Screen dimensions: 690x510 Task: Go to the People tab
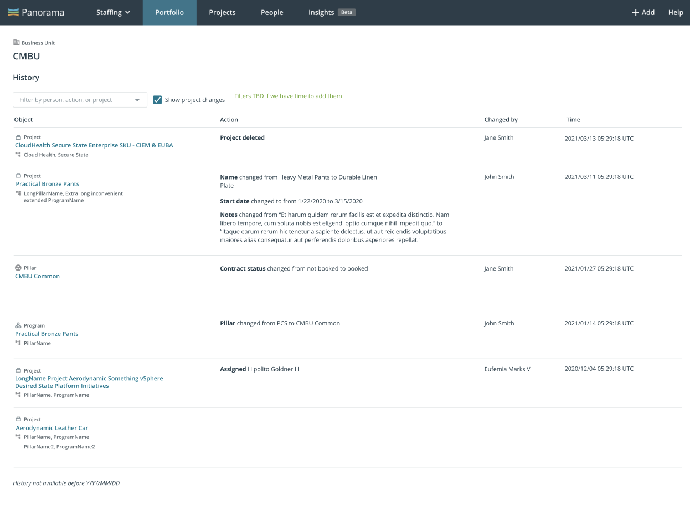point(272,12)
